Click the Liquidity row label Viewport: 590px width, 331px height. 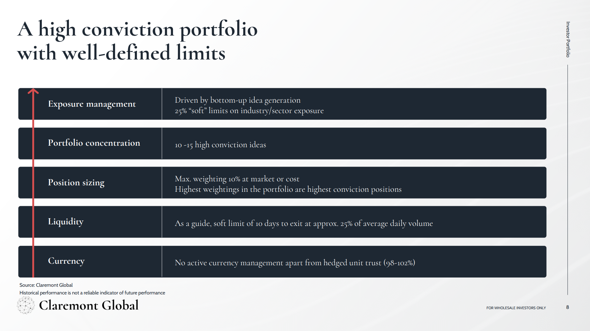tap(66, 222)
